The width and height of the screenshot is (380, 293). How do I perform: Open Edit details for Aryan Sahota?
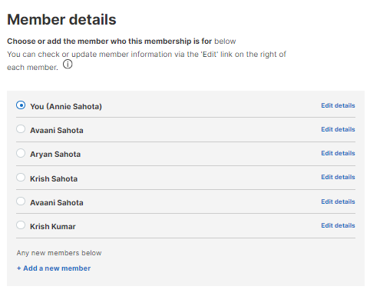point(338,153)
